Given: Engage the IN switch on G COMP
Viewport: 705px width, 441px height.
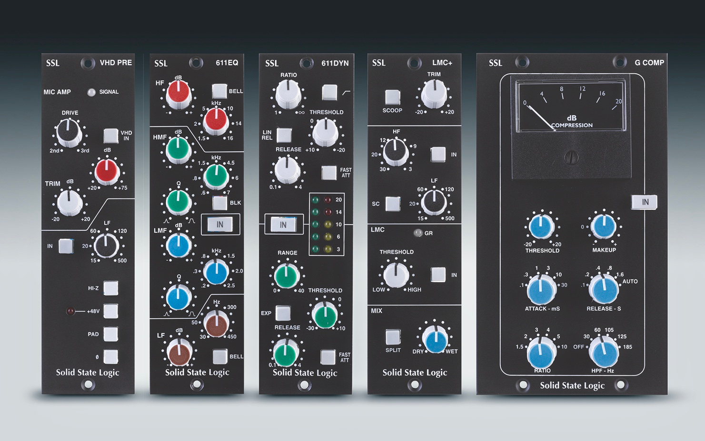Looking at the screenshot, I should pos(645,202).
